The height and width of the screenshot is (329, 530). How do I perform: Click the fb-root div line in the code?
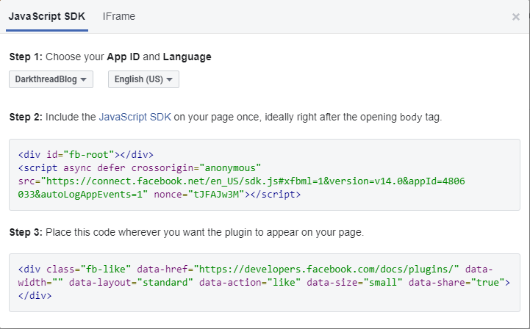point(85,154)
